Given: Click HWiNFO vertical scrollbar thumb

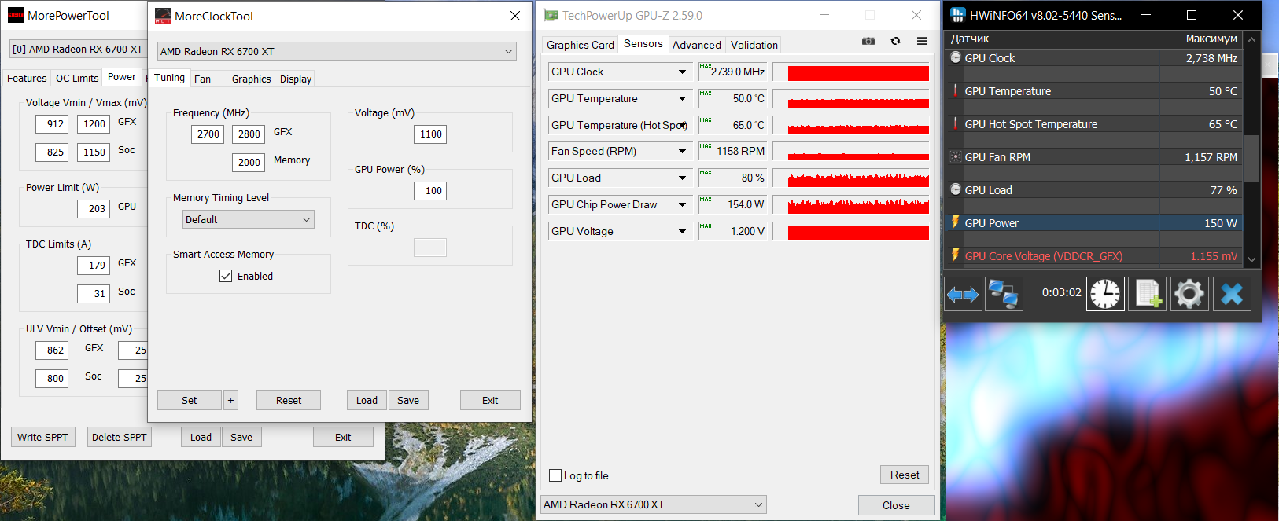Looking at the screenshot, I should pyautogui.click(x=1251, y=158).
